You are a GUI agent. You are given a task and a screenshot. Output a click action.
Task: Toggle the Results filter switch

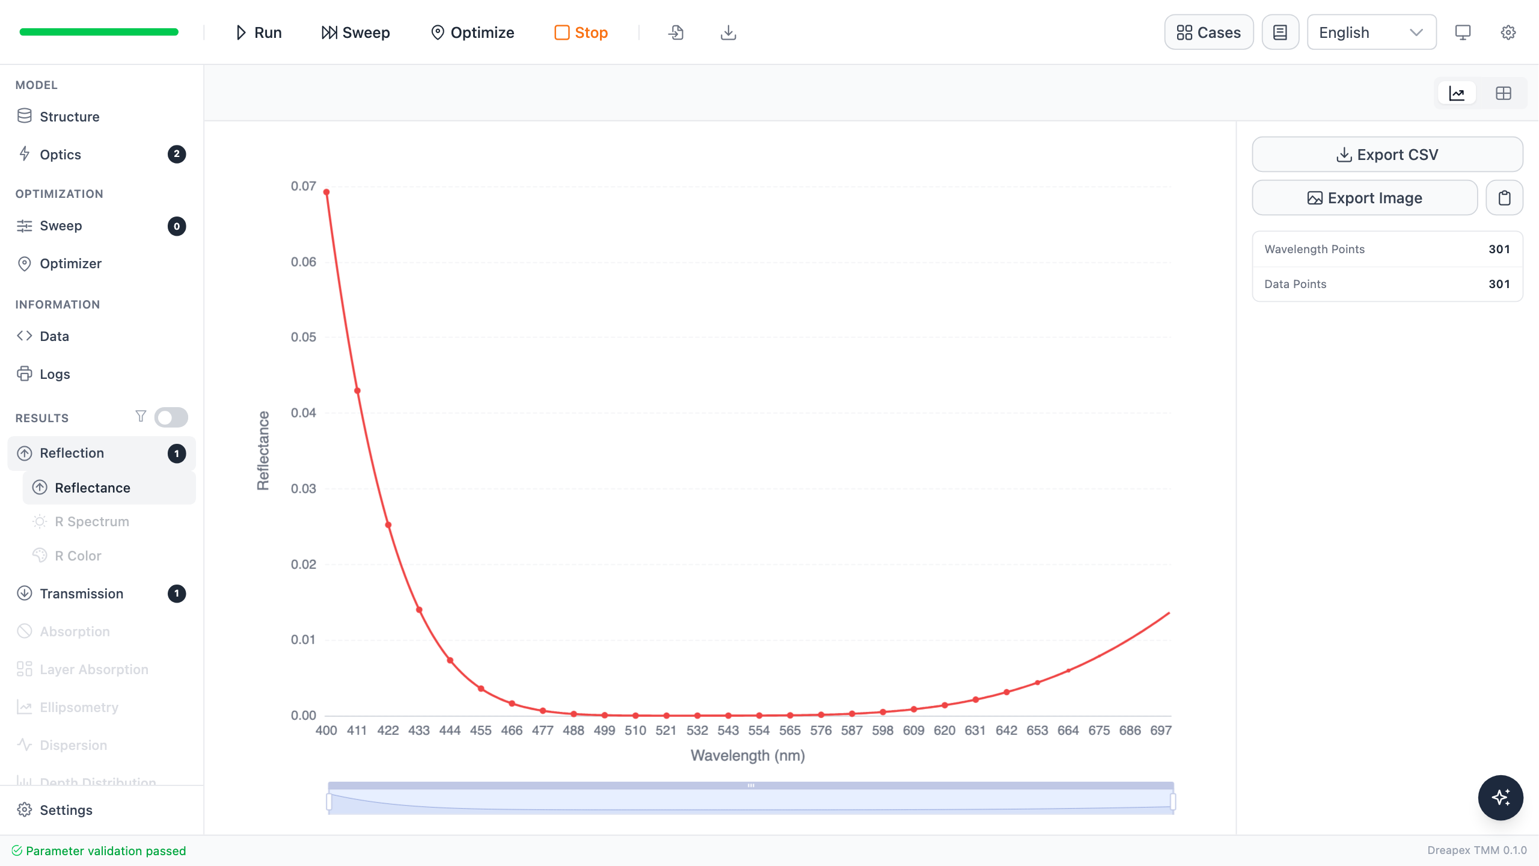click(x=171, y=417)
